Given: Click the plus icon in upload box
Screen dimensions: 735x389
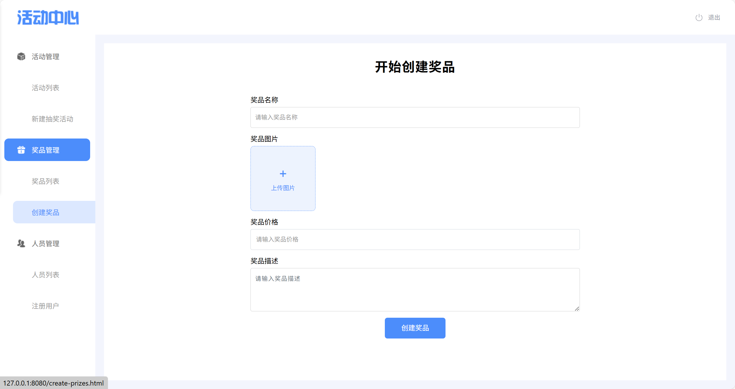Looking at the screenshot, I should point(283,174).
